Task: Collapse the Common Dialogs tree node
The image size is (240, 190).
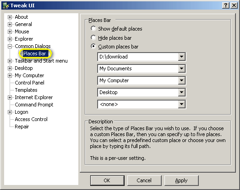Action: (x=10, y=47)
